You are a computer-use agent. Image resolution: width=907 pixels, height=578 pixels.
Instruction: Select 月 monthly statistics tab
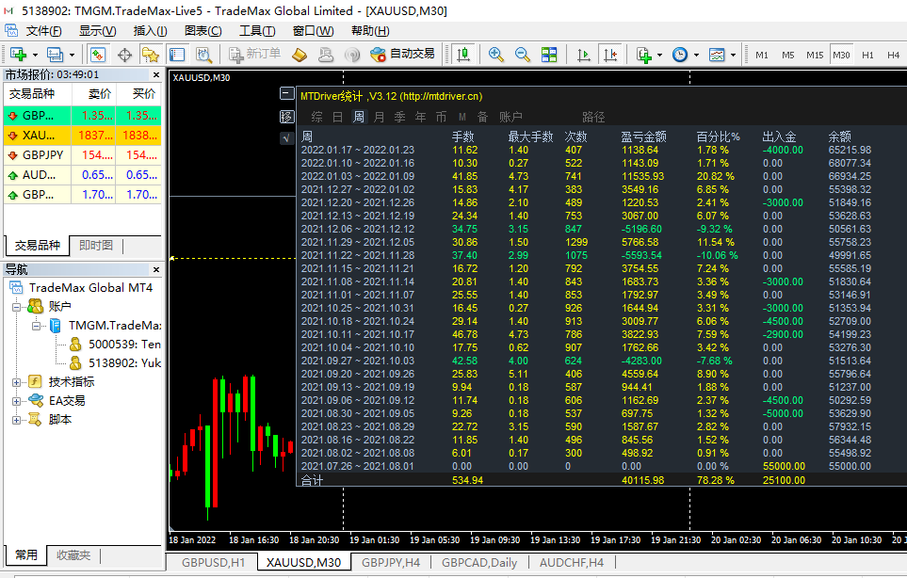click(x=379, y=117)
